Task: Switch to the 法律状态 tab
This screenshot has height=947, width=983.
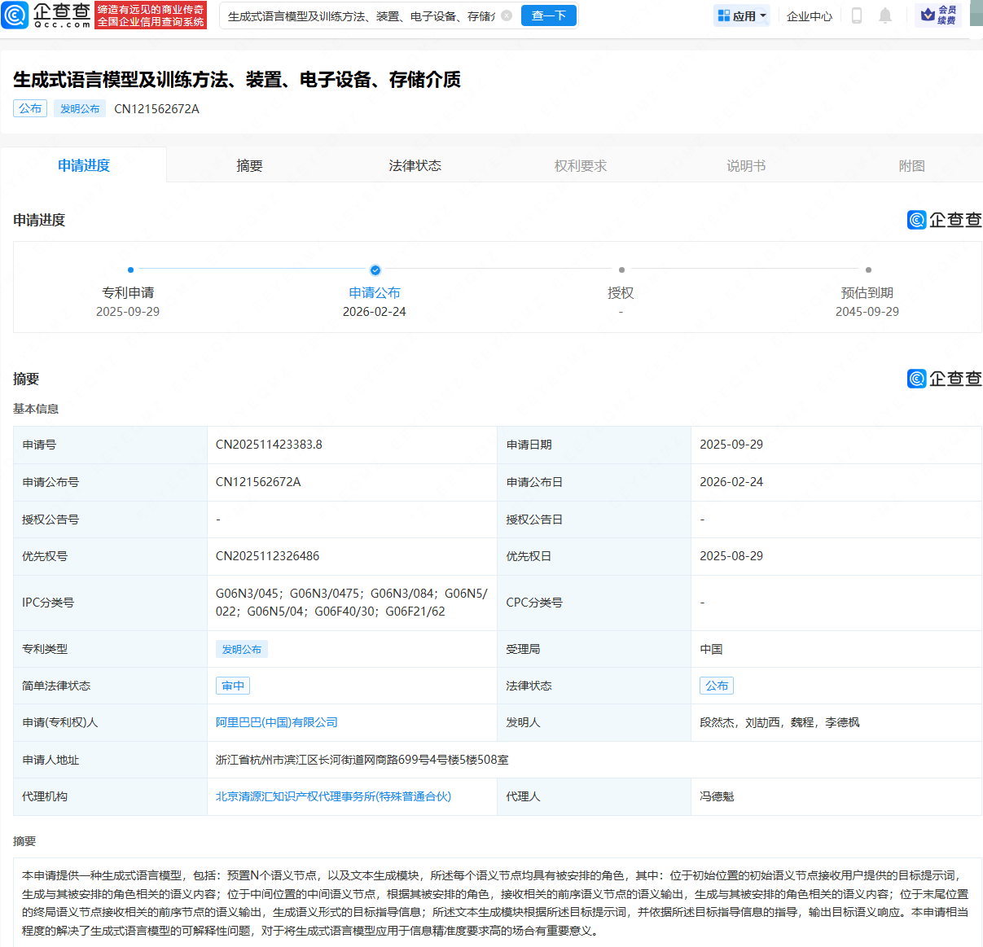Action: tap(415, 164)
